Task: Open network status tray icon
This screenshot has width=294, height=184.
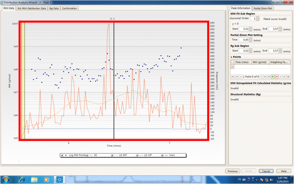Action: pyautogui.click(x=266, y=180)
